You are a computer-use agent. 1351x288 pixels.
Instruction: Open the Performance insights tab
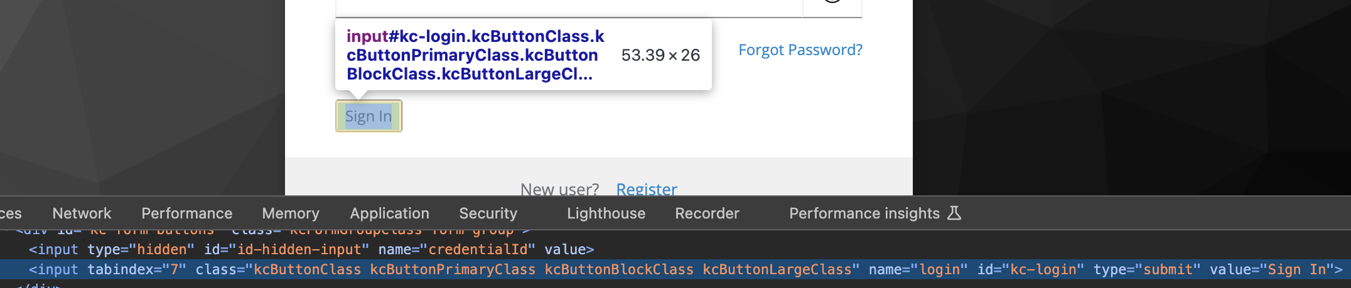pos(864,213)
